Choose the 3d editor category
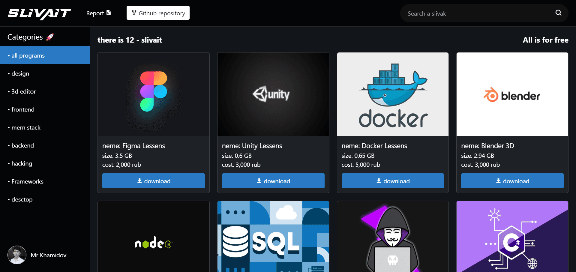The image size is (576, 272). (24, 91)
